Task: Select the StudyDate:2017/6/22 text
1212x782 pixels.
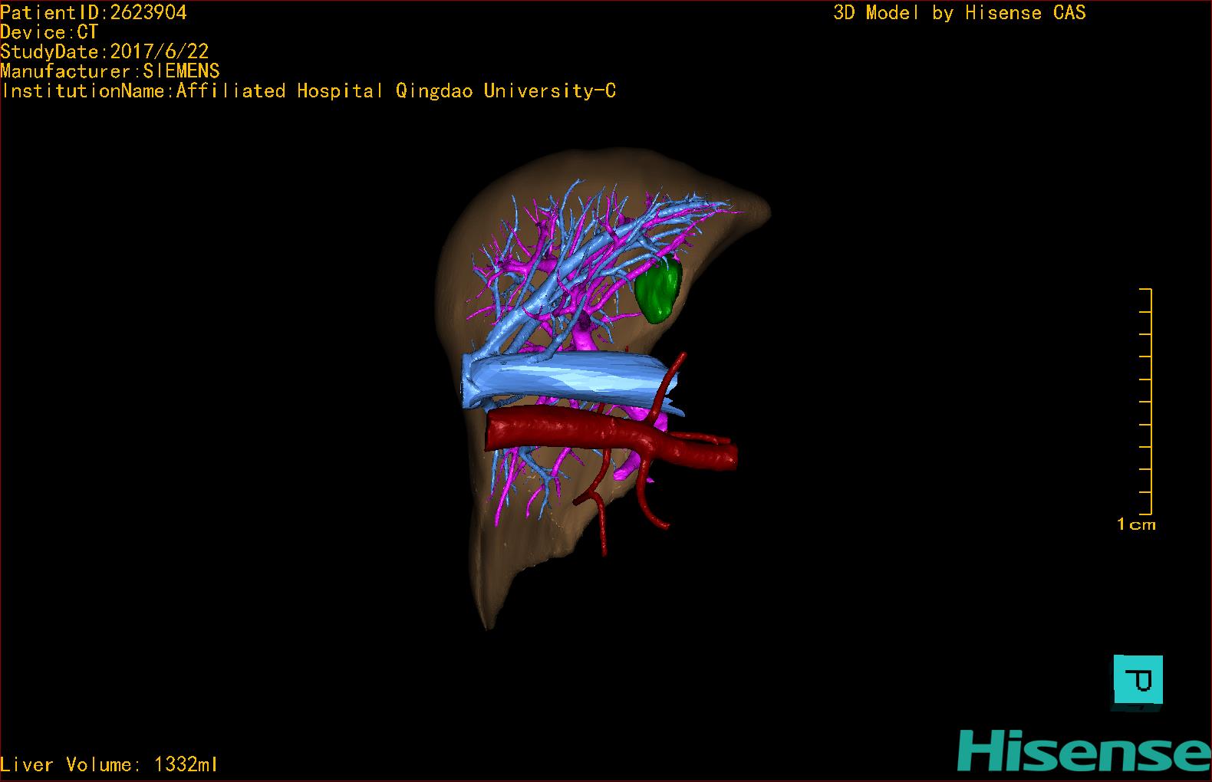Action: click(x=104, y=52)
